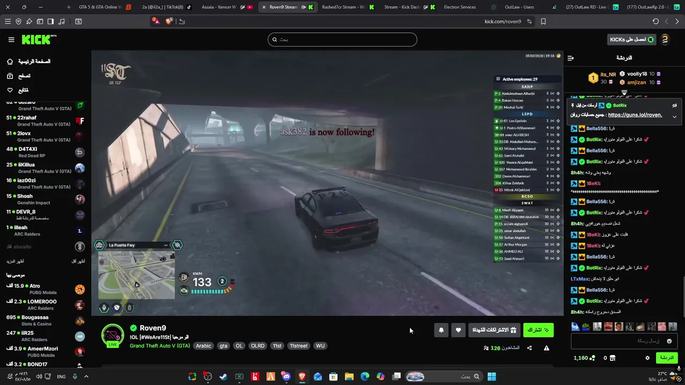Click the Roven9 channel avatar
685x385 pixels.
[x=112, y=335]
